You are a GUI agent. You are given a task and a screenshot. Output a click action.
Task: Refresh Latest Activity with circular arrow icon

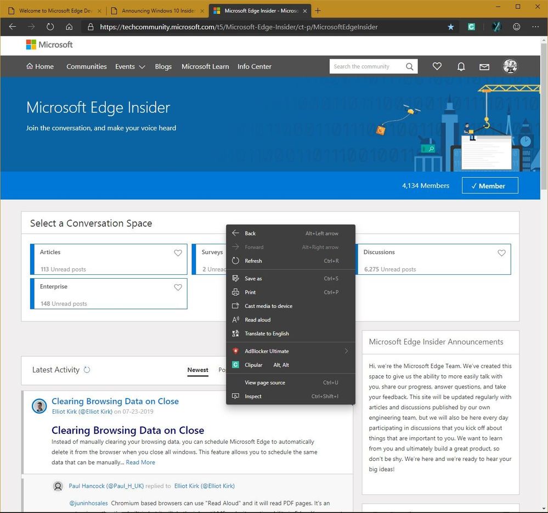click(87, 369)
